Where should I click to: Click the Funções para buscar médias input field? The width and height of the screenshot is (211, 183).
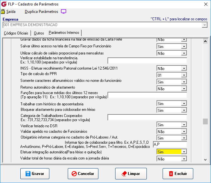coord(147,95)
